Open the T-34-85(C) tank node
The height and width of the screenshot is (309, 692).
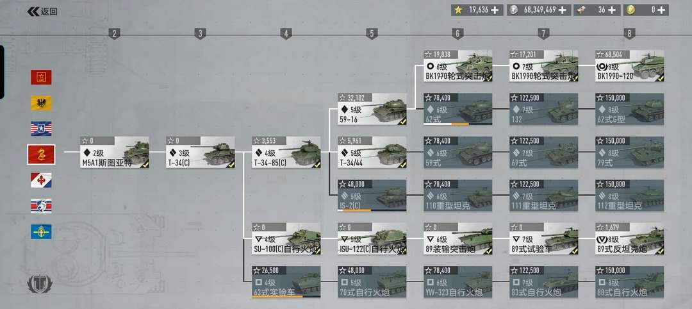(286, 153)
